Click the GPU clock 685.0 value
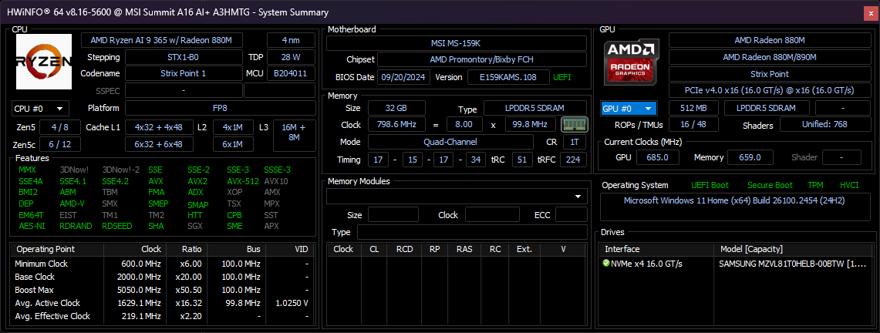Image resolution: width=880 pixels, height=333 pixels. [x=657, y=157]
